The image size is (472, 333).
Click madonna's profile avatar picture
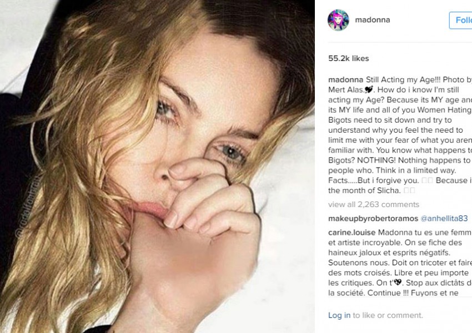(x=338, y=20)
